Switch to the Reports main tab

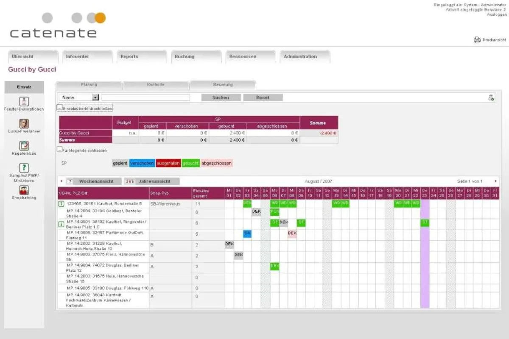click(129, 57)
